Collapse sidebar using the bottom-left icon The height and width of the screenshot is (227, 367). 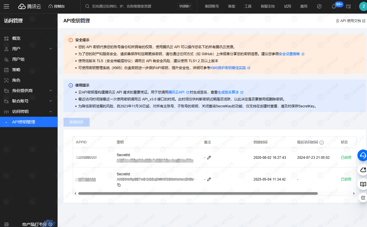click(x=6, y=224)
